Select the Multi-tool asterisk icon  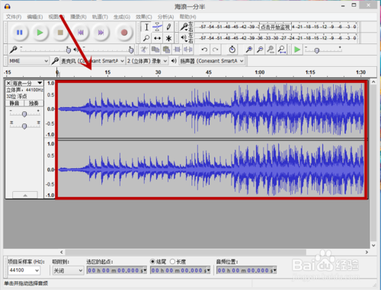click(x=168, y=38)
